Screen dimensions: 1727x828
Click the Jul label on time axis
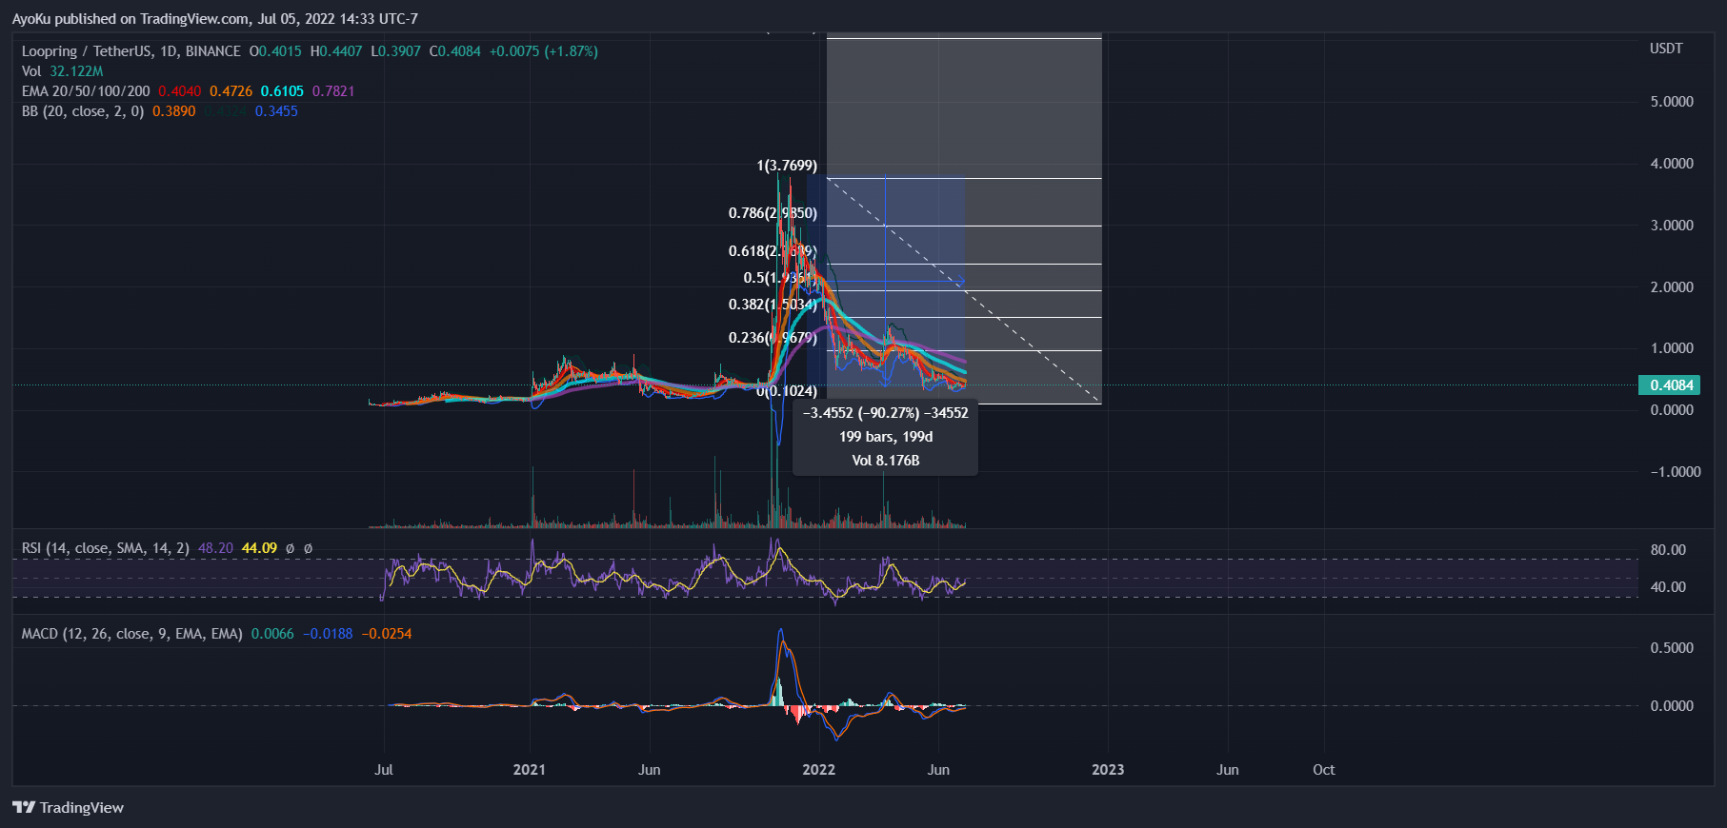coord(384,770)
